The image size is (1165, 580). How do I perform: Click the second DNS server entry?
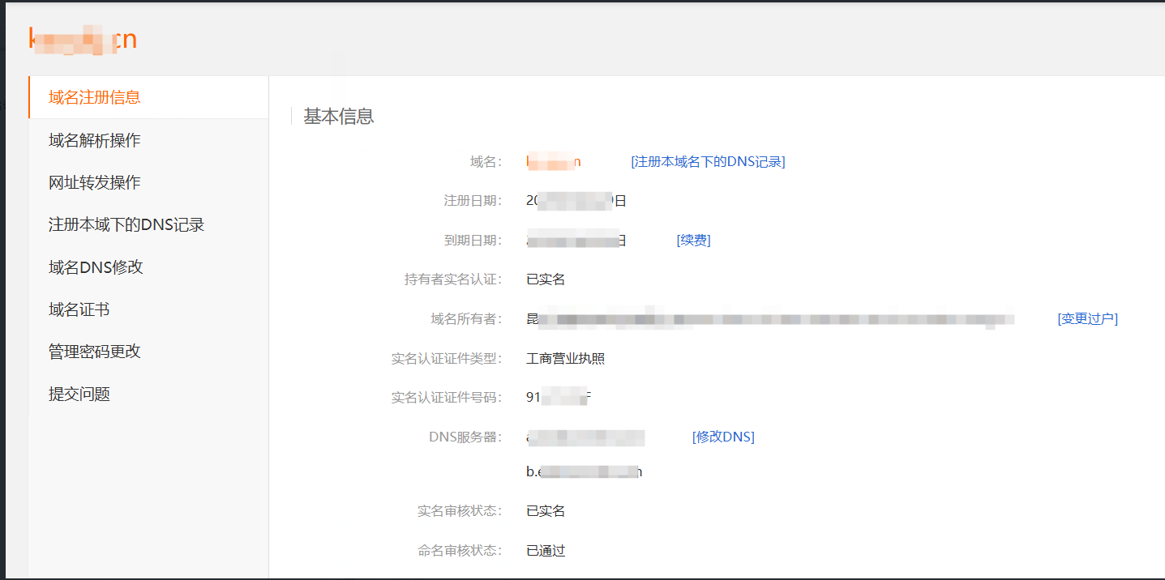584,471
